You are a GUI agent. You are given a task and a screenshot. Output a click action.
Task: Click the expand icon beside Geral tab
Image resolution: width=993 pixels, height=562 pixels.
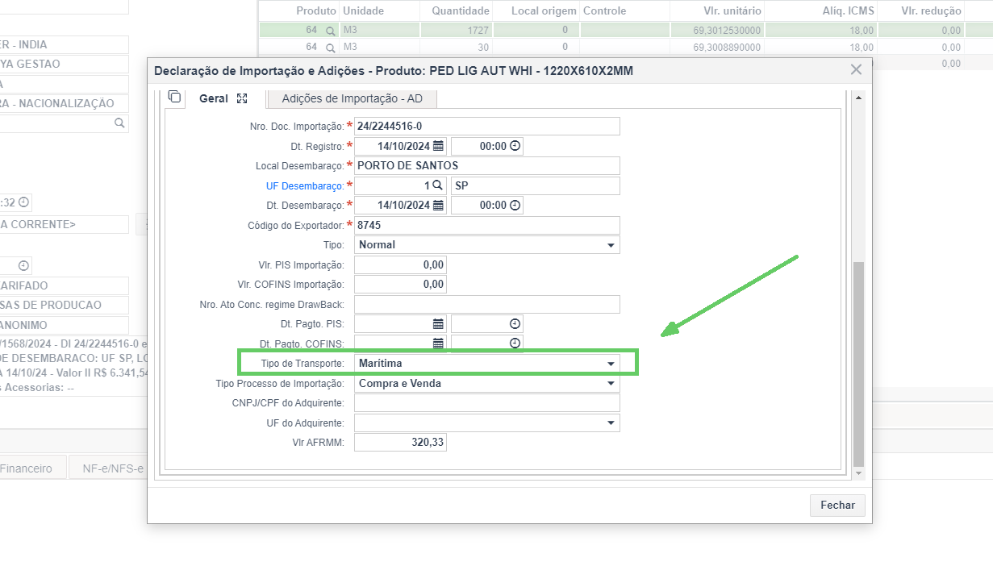pos(242,98)
